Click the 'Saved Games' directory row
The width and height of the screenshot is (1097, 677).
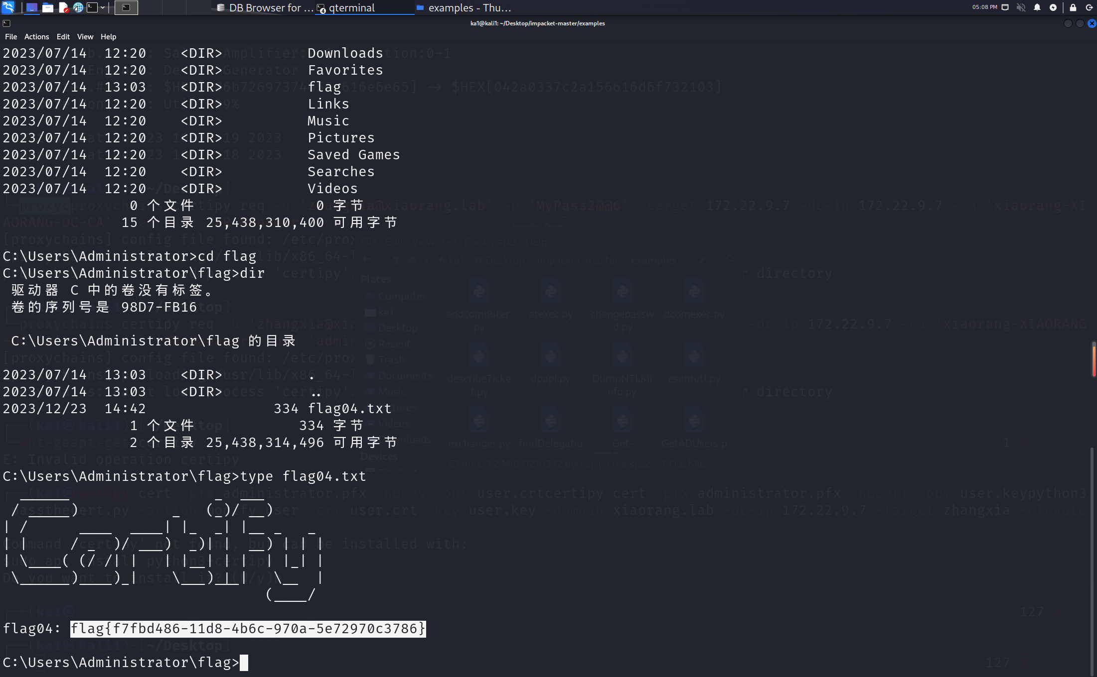201,155
